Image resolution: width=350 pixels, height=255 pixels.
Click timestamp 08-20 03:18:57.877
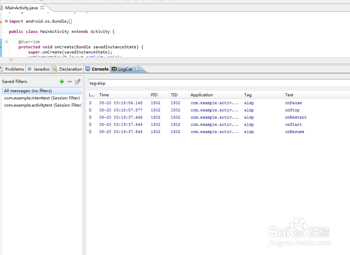point(121,110)
